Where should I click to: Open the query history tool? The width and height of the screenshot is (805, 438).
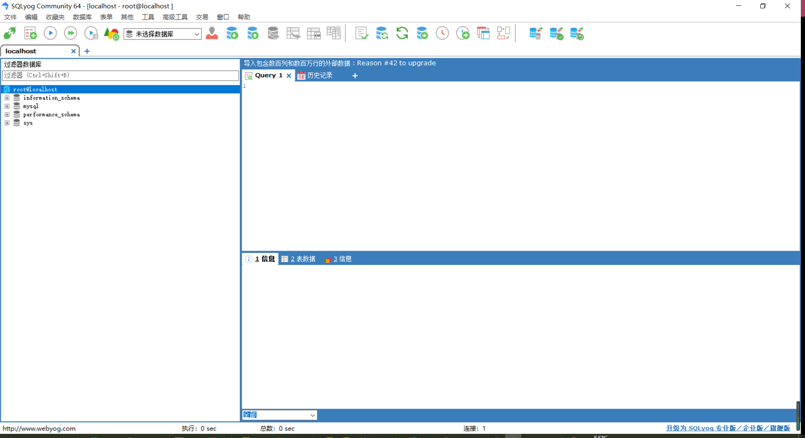pyautogui.click(x=442, y=33)
